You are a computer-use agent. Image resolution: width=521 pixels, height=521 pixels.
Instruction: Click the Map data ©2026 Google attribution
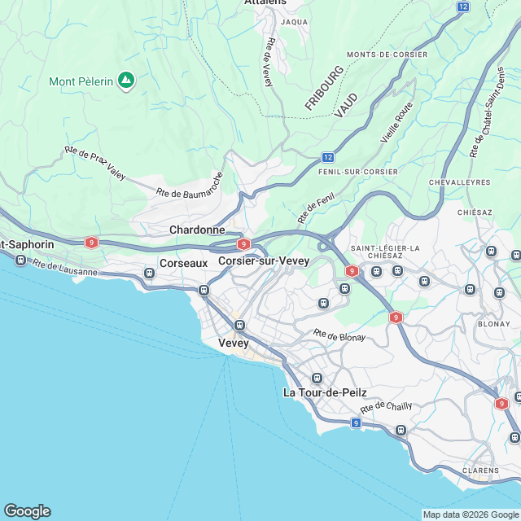[x=471, y=514]
